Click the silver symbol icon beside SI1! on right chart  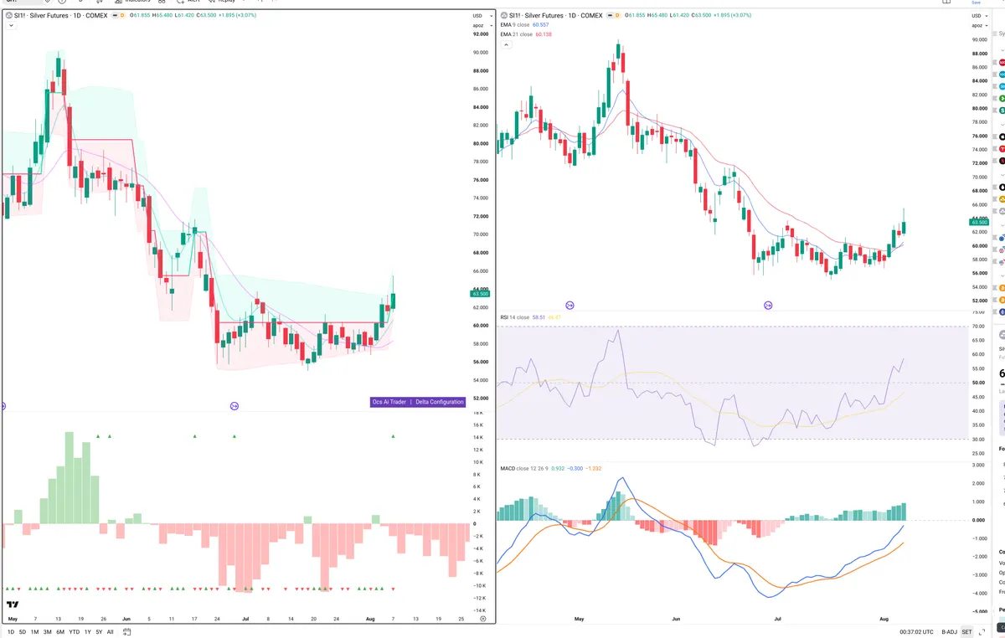[x=503, y=15]
